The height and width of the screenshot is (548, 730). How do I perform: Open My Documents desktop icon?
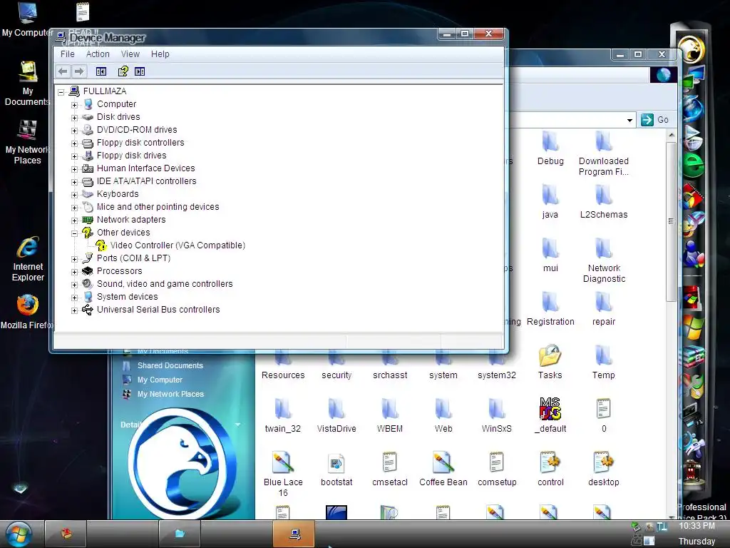(x=28, y=84)
